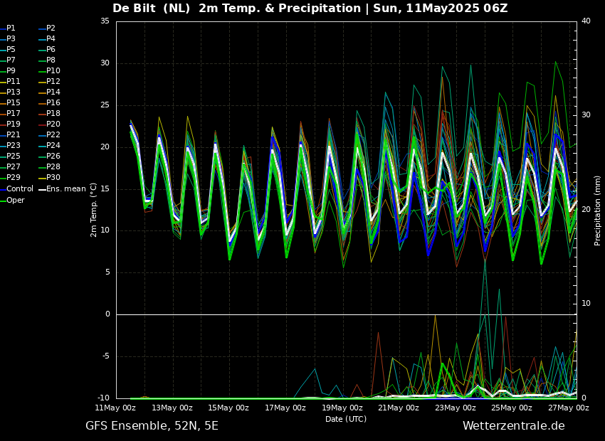The image size is (605, 441).
Task: Choose the '25May 00z' date label
Action: coord(512,408)
